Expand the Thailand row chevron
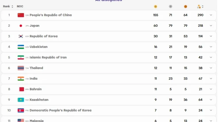The width and height of the screenshot is (218, 122). (211, 68)
